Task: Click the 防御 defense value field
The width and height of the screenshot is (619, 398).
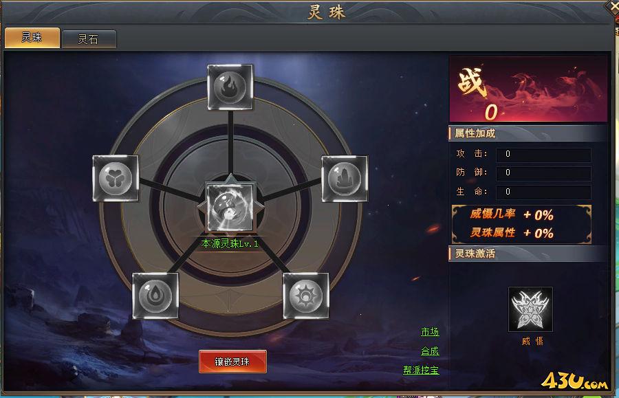Action: coord(543,173)
